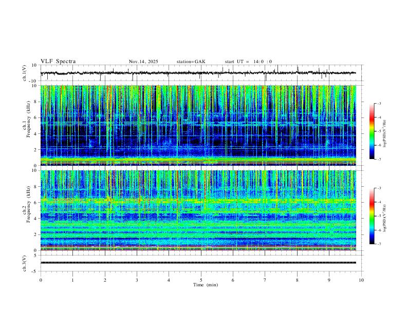Click time axis tick label "9"
Screen dimensions: 407x314
pos(329,280)
